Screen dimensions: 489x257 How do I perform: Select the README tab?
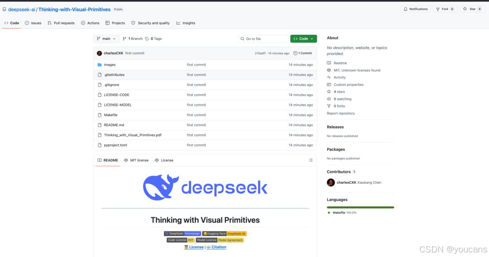point(108,160)
